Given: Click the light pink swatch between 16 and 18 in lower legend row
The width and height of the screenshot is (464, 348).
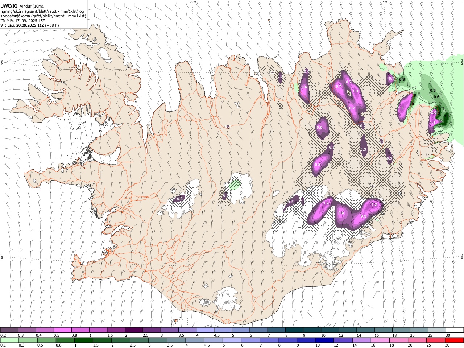Looking at the screenshot, I should tap(380, 340).
